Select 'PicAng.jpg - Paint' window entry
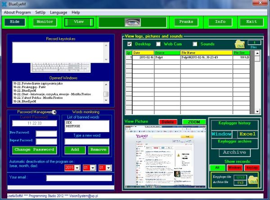270x200 pixels. (x=29, y=87)
